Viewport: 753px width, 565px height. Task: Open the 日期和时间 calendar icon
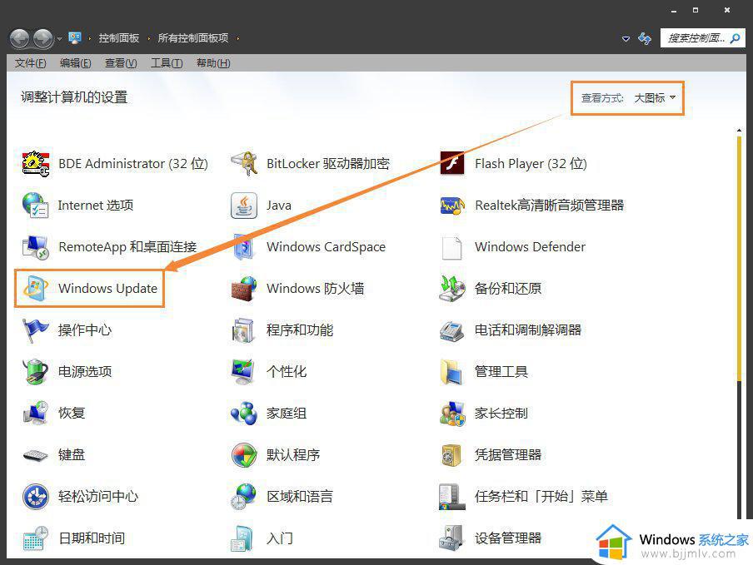pos(36,538)
